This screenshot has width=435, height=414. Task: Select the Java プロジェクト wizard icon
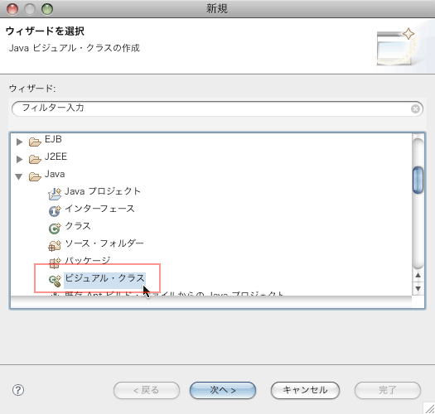tap(55, 194)
